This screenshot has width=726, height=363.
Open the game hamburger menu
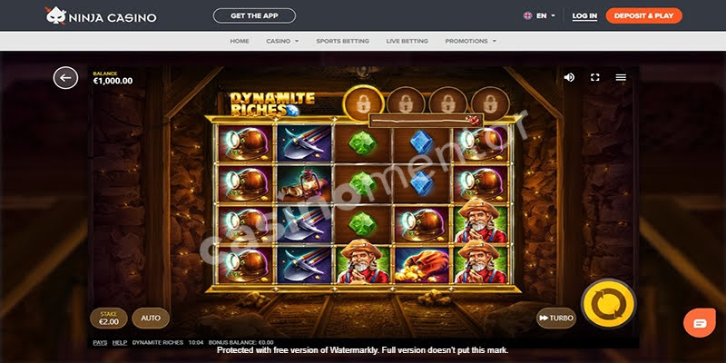pyautogui.click(x=621, y=77)
